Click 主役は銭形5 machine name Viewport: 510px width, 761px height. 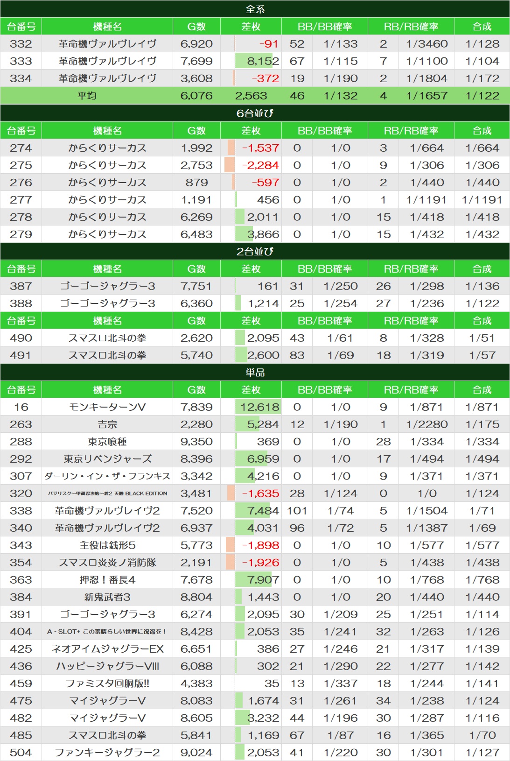tap(107, 545)
